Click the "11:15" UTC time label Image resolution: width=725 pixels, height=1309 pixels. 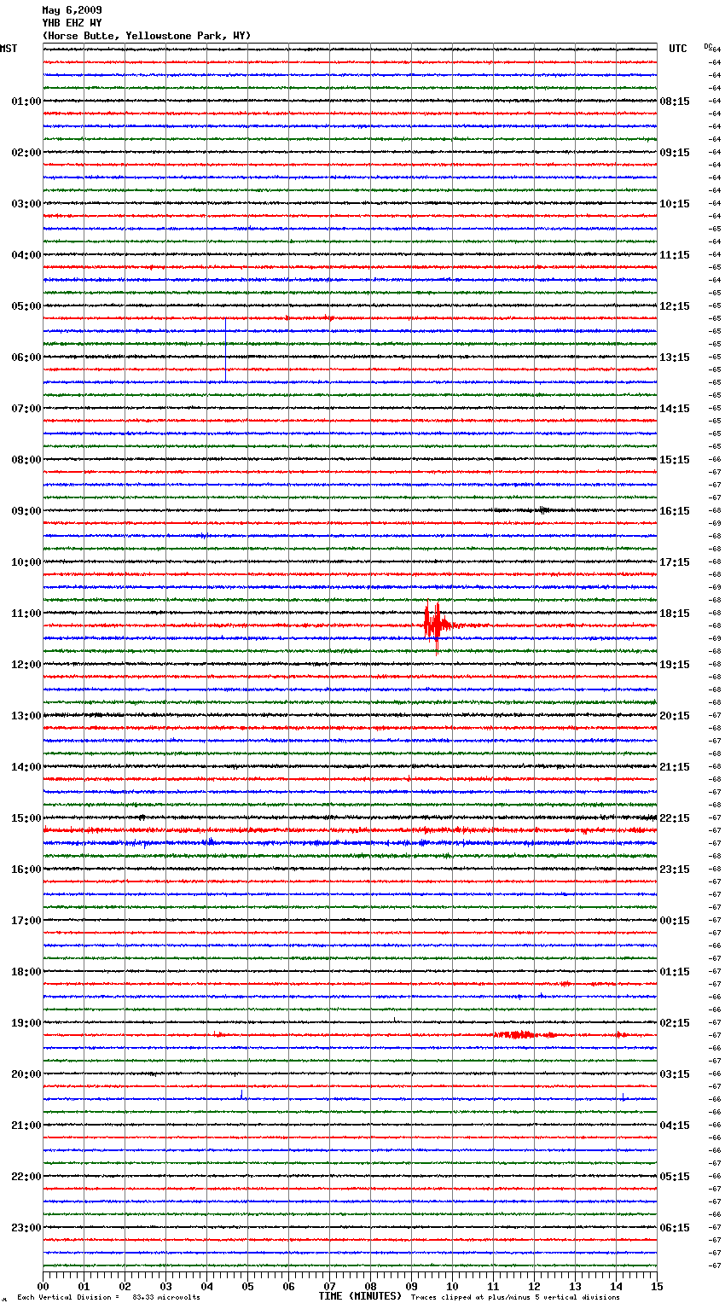tap(675, 255)
